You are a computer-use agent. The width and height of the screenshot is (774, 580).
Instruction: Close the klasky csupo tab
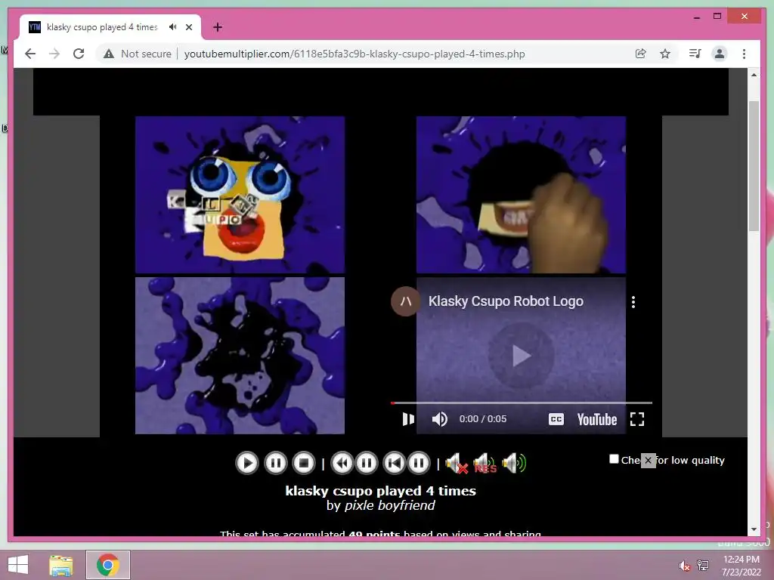pyautogui.click(x=189, y=27)
